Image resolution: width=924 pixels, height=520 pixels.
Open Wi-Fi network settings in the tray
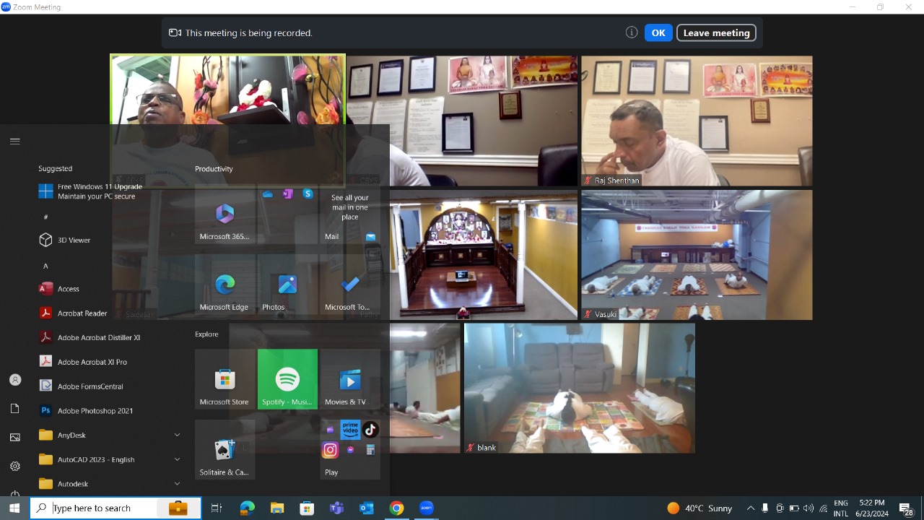[824, 508]
